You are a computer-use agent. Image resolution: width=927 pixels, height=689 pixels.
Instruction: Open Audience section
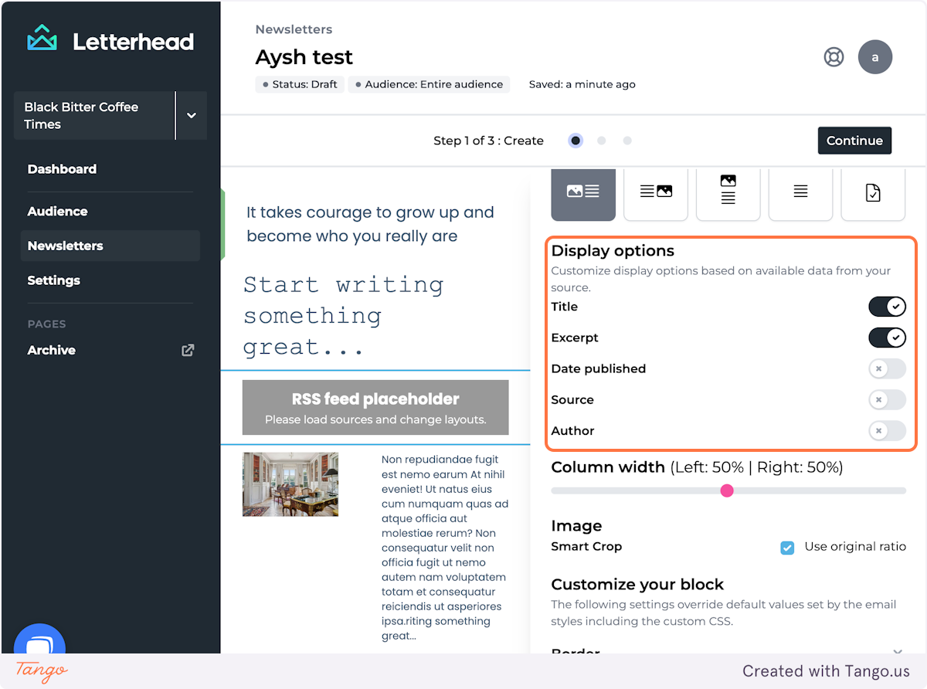57,211
